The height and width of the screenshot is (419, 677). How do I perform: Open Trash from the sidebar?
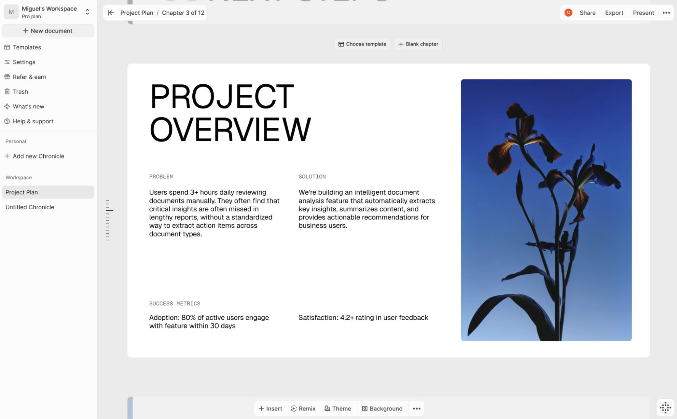20,91
